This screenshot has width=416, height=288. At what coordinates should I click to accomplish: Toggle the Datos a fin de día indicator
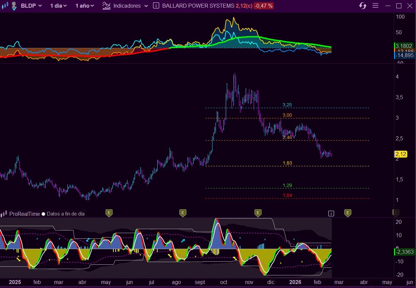tap(44, 214)
